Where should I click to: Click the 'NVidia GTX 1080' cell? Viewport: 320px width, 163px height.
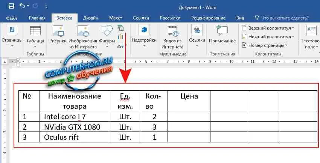coord(75,127)
